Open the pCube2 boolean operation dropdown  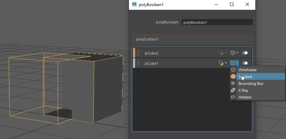[222, 53]
